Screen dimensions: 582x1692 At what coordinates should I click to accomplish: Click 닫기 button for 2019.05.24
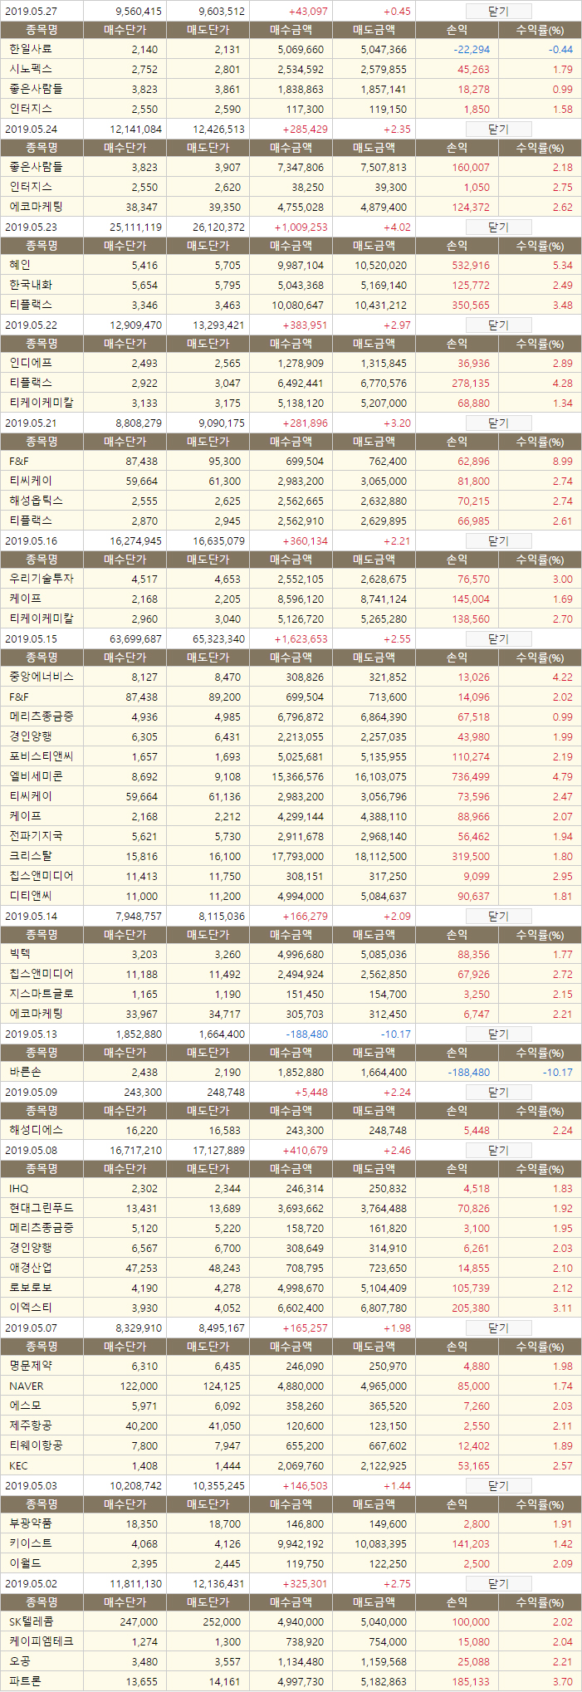point(498,130)
